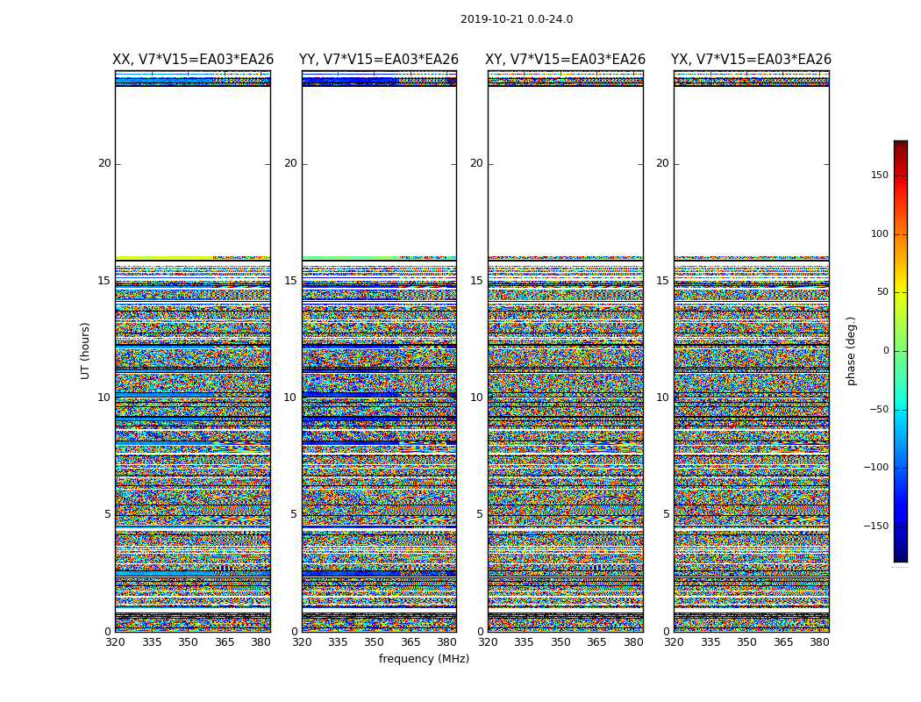The image size is (921, 702).
Task: Click the '350' frequency tick under XY panel
Action: (560, 642)
